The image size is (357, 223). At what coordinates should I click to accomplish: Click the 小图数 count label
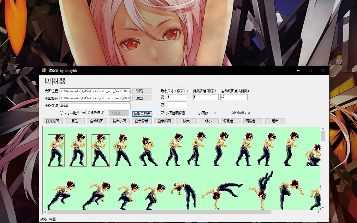pyautogui.click(x=207, y=113)
